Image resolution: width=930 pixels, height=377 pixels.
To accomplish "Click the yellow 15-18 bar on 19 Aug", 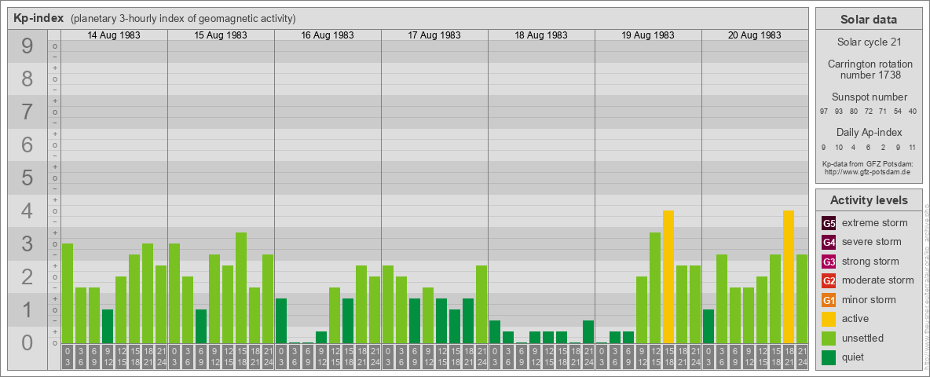I will (x=668, y=276).
